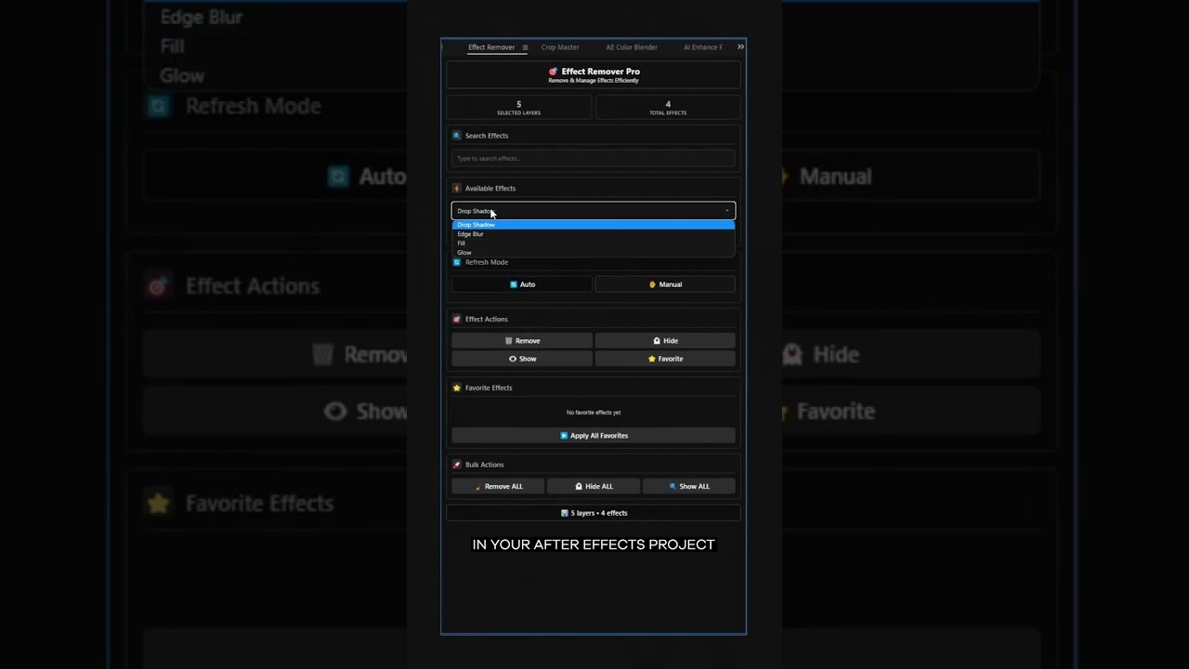This screenshot has height=669, width=1189.
Task: Click 'No favorite effects yet' text
Action: [x=594, y=413]
